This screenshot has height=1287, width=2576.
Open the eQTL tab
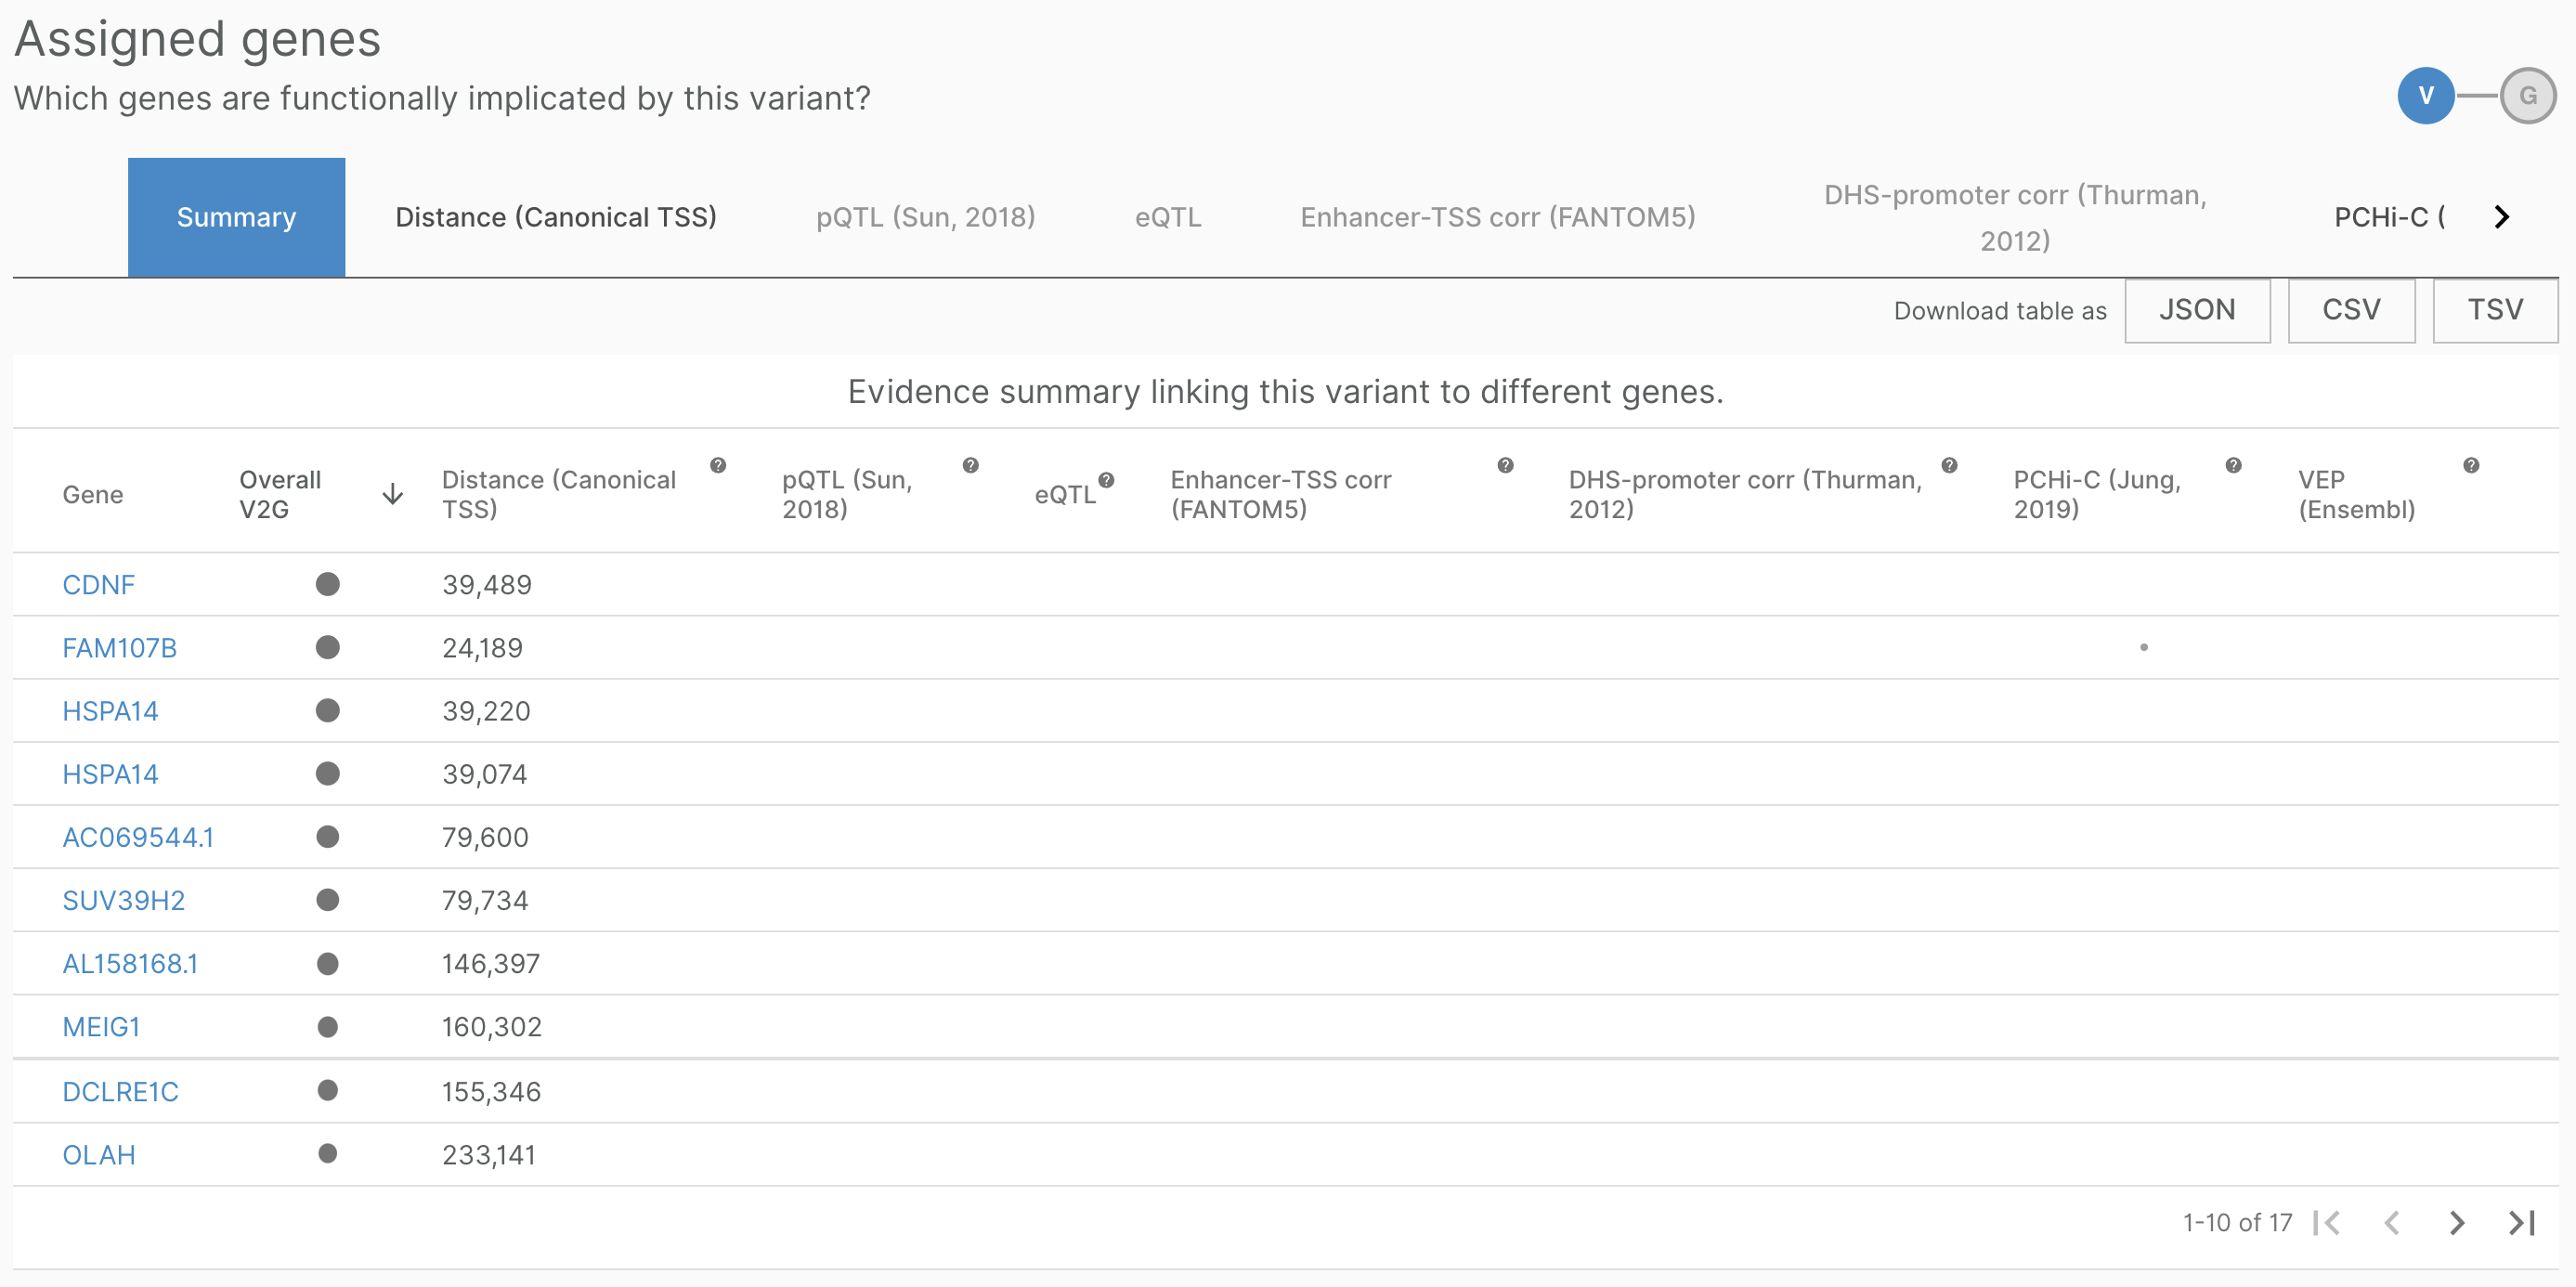(x=1167, y=216)
